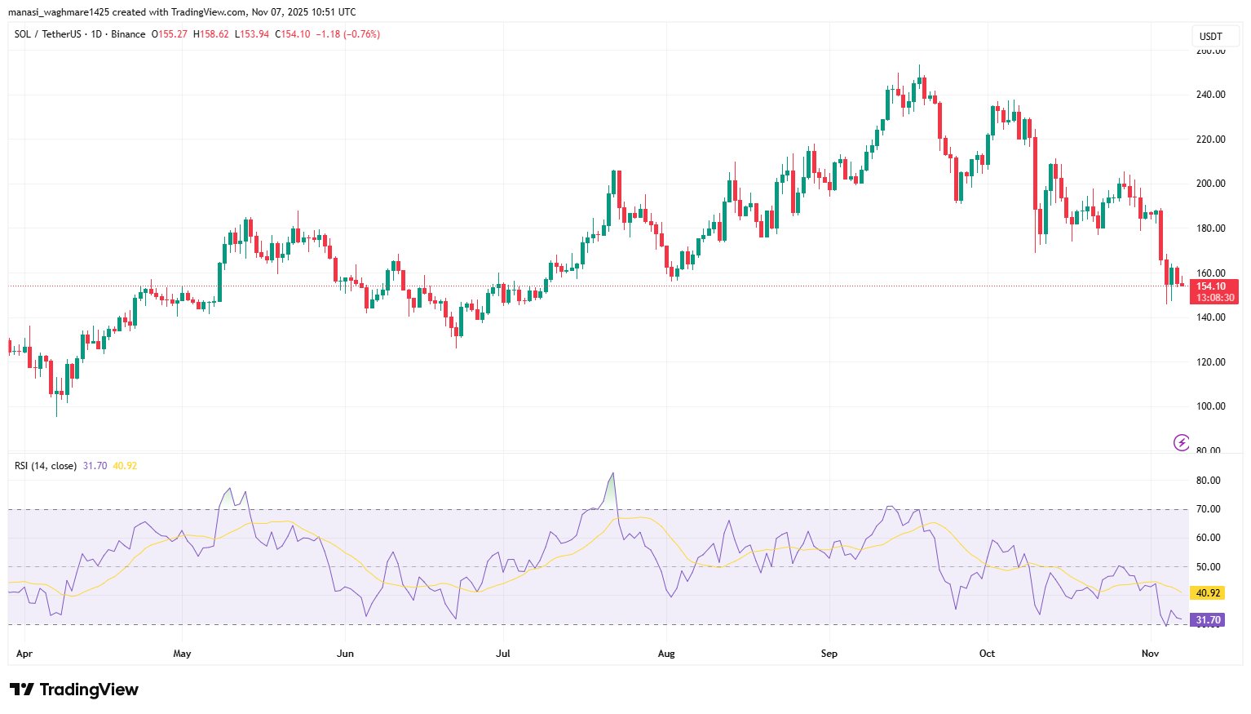Click the 100.00 level on the price axis

point(1210,406)
